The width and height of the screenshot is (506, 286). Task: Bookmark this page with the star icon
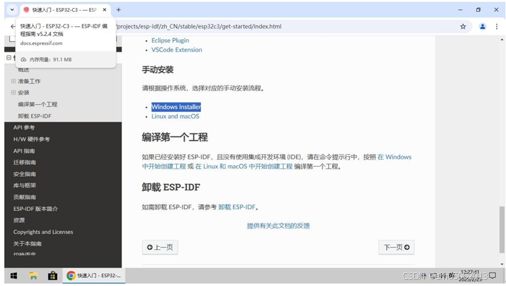463,27
